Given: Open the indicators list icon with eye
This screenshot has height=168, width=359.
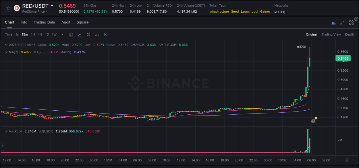Looking at the screenshot, I should [97, 34].
